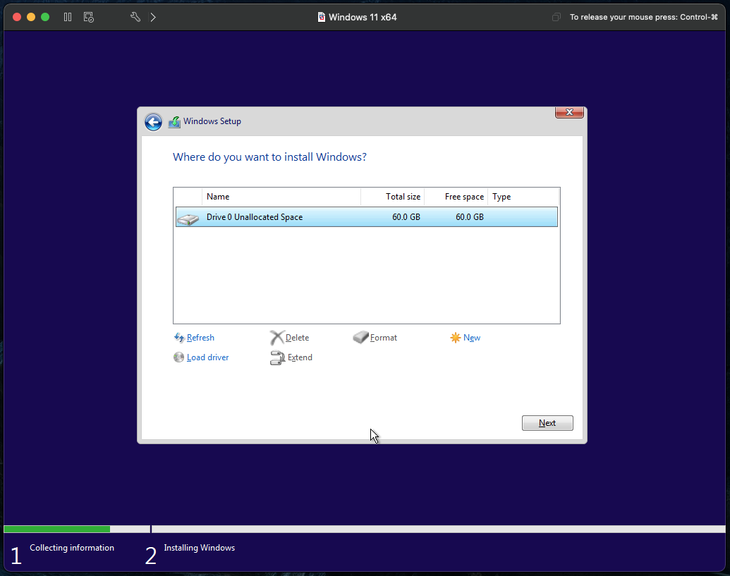Click the Drive 0 hard disk icon
The image size is (730, 576).
[188, 219]
